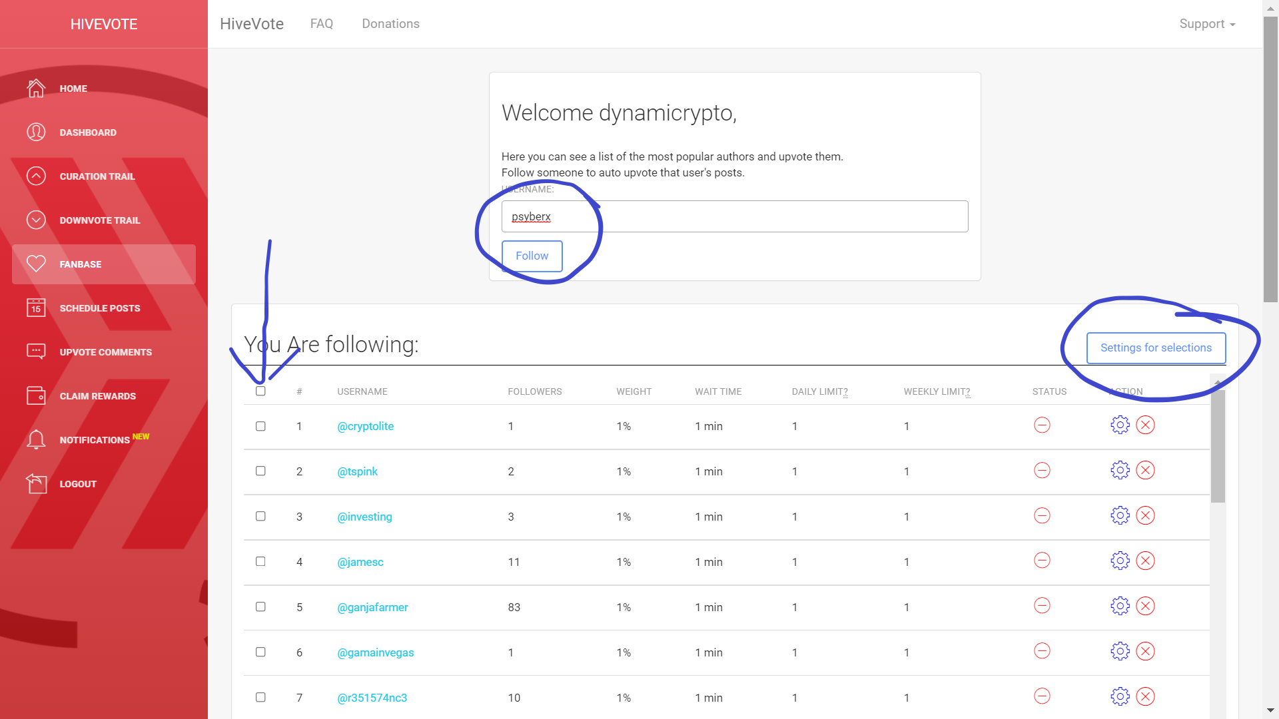1279x719 pixels.
Task: Click the status minus icon for @jamesc
Action: pos(1042,561)
